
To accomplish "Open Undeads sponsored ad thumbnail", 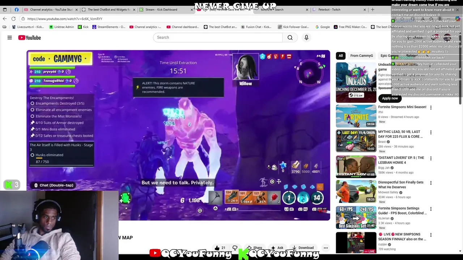I will [x=356, y=82].
